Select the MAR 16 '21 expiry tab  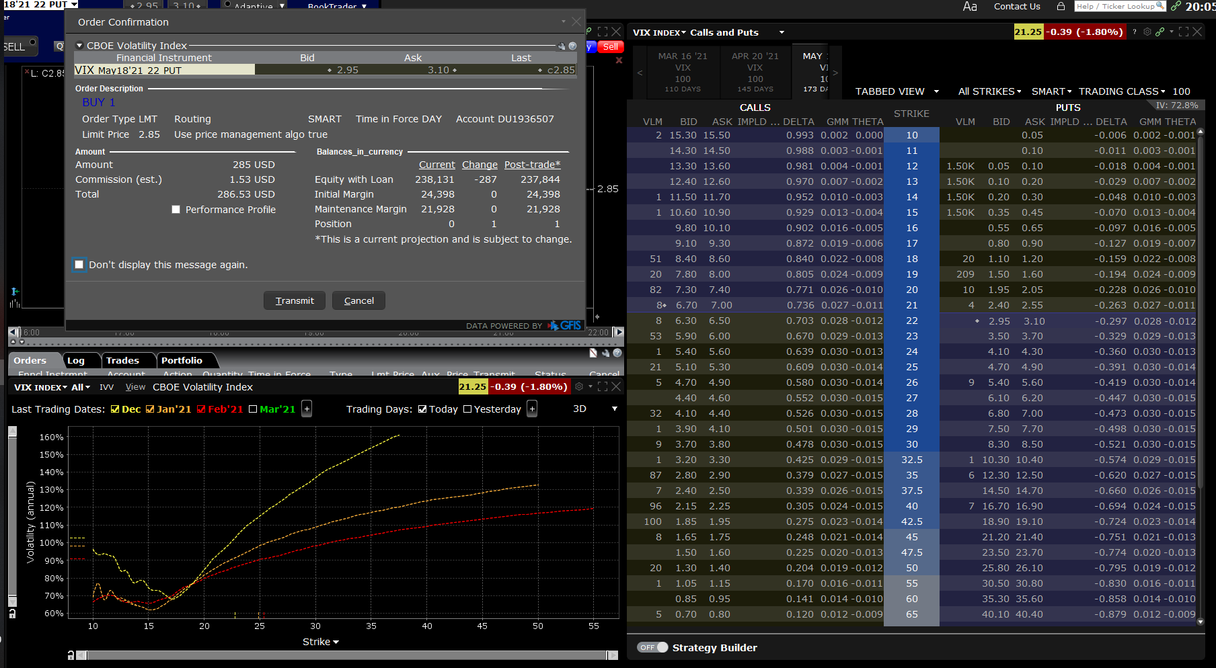coord(683,72)
